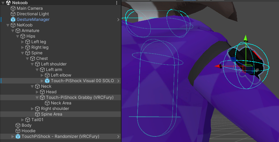Click the cube icon beside Armature
This screenshot has width=279, height=142.
(18, 31)
